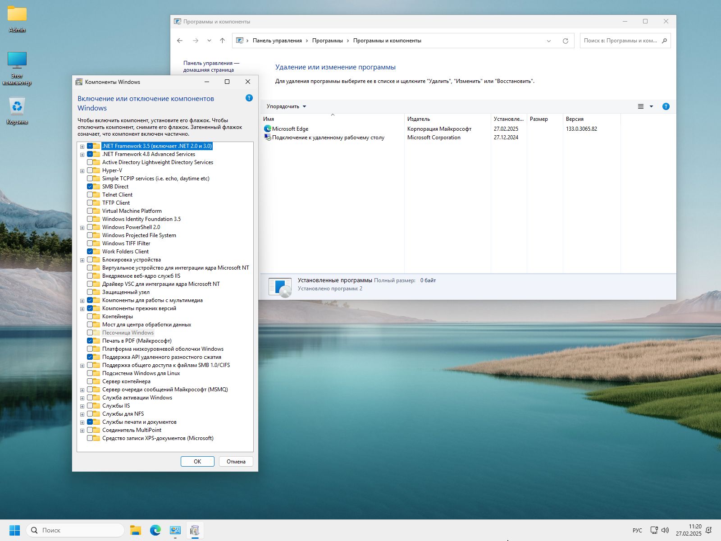The height and width of the screenshot is (541, 721).
Task: Sort by Версия column header
Action: click(x=592, y=119)
